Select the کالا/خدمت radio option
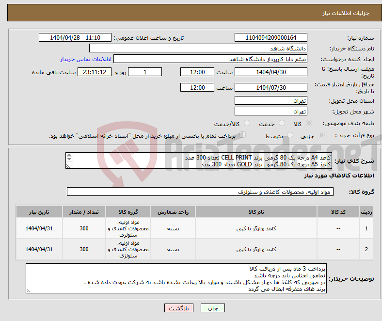Viewport: 382px width, 321px height. (x=247, y=123)
